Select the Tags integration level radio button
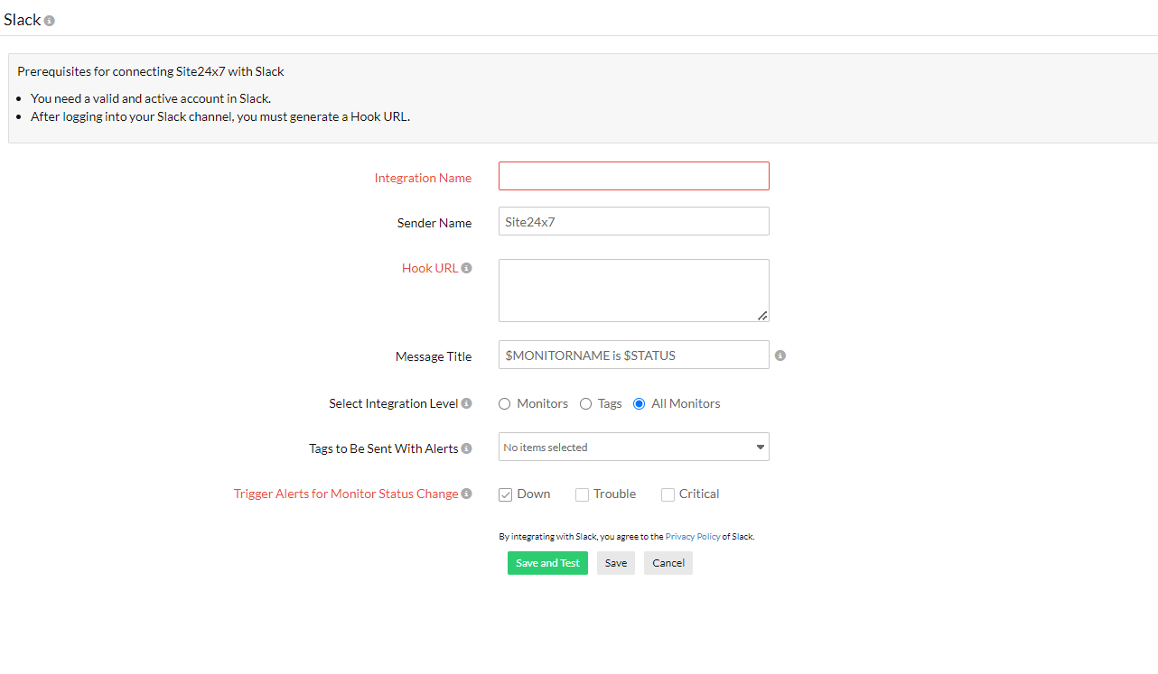 pos(585,403)
